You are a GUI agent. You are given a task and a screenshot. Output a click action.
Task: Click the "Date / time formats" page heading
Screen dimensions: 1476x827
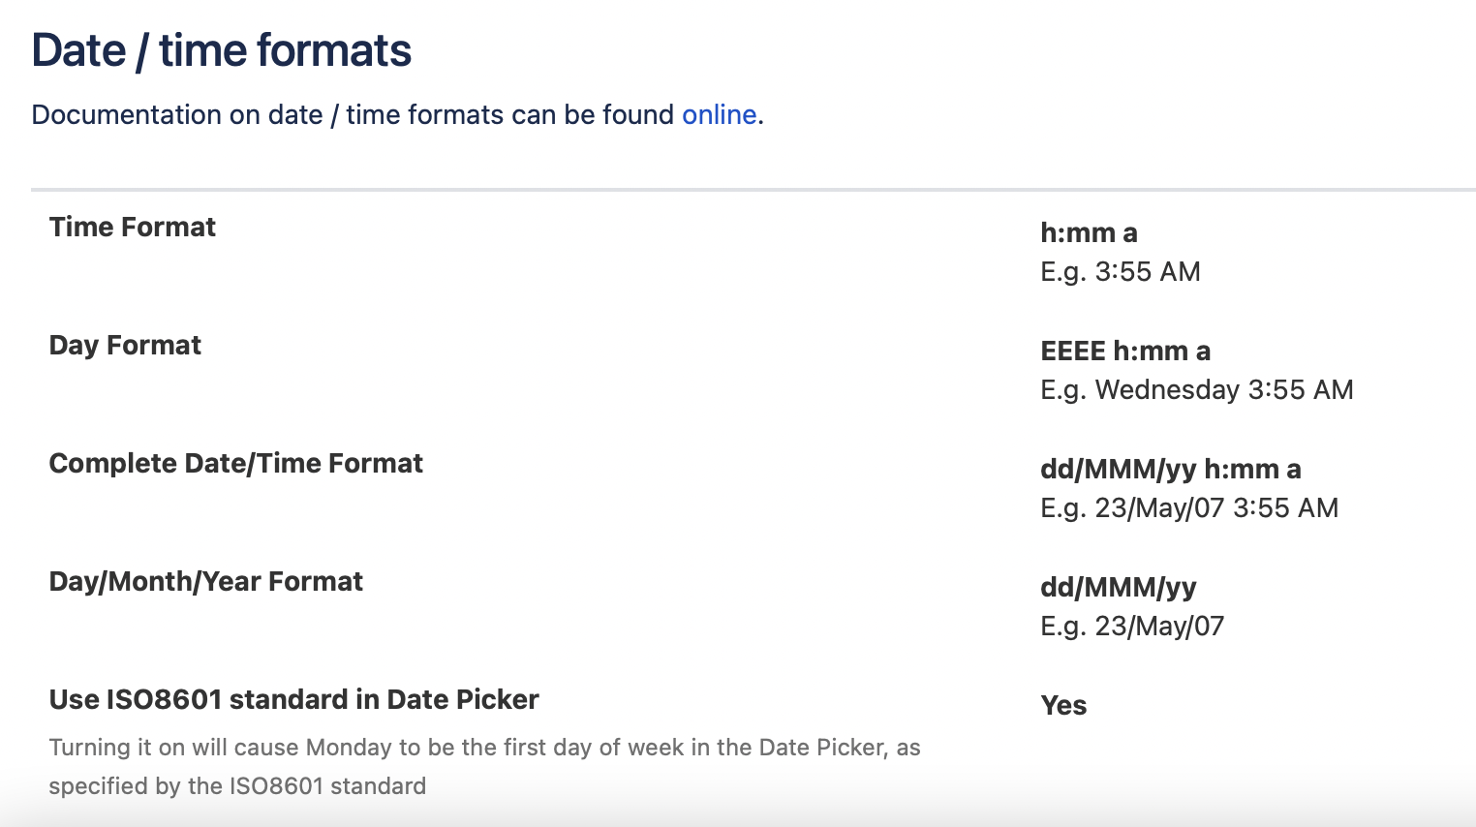click(221, 48)
